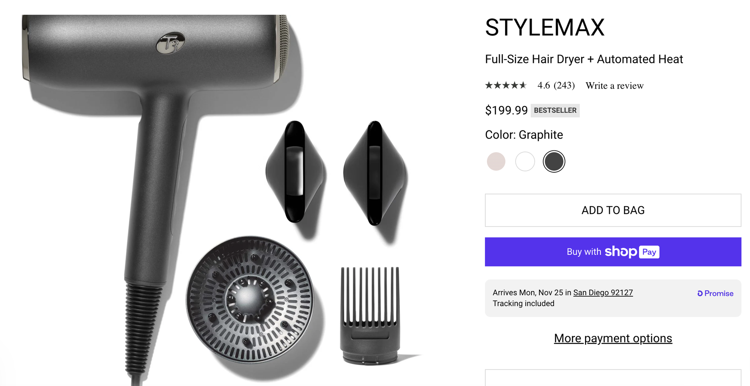Change delivery location San Diego 92127

[x=603, y=293]
